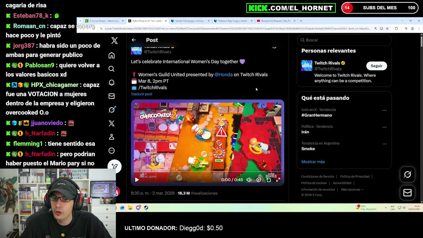The image size is (423, 238).
Task: Open Política de cookies link
Action: [314, 183]
